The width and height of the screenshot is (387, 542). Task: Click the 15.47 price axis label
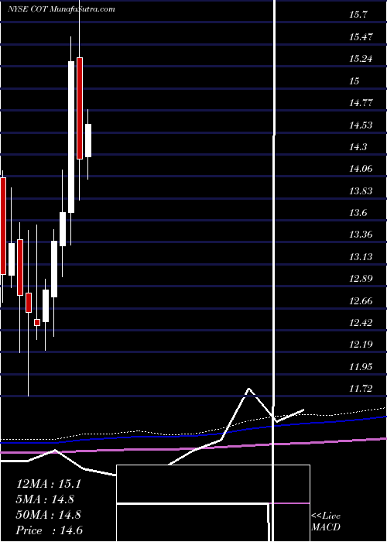[x=361, y=37]
